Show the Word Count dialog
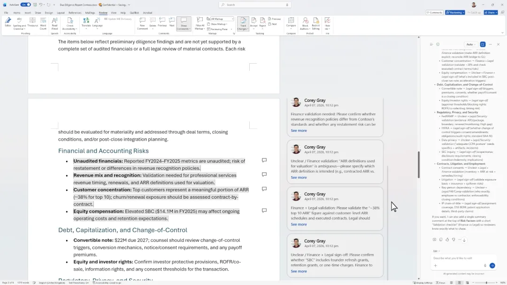 [43, 23]
